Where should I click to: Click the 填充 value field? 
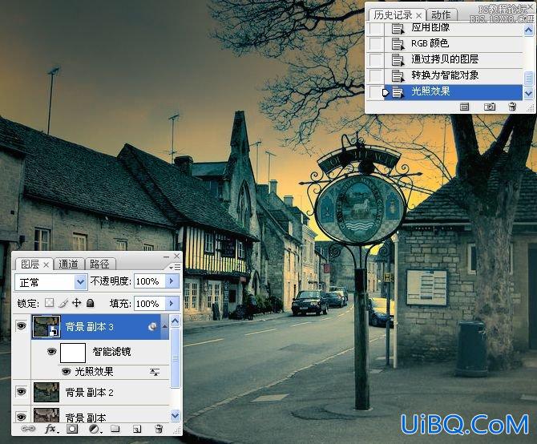(150, 303)
